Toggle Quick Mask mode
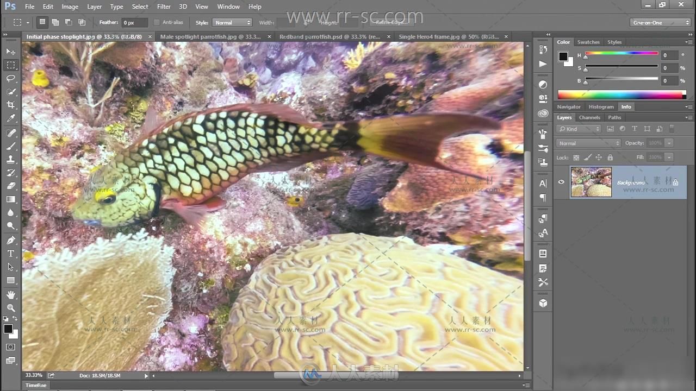This screenshot has height=391, width=696. [x=11, y=346]
